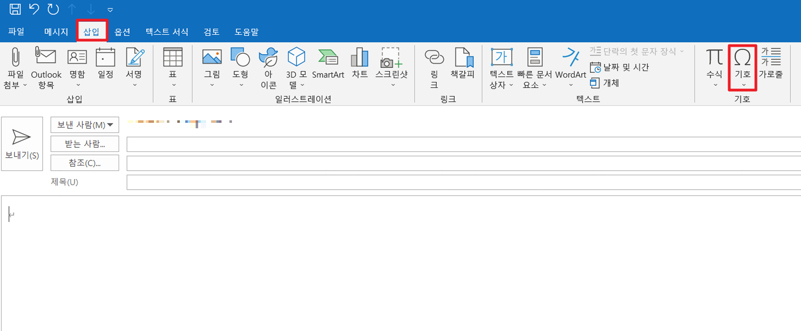The image size is (801, 331).
Task: Open the 텍스트 서식 tab
Action: 167,32
